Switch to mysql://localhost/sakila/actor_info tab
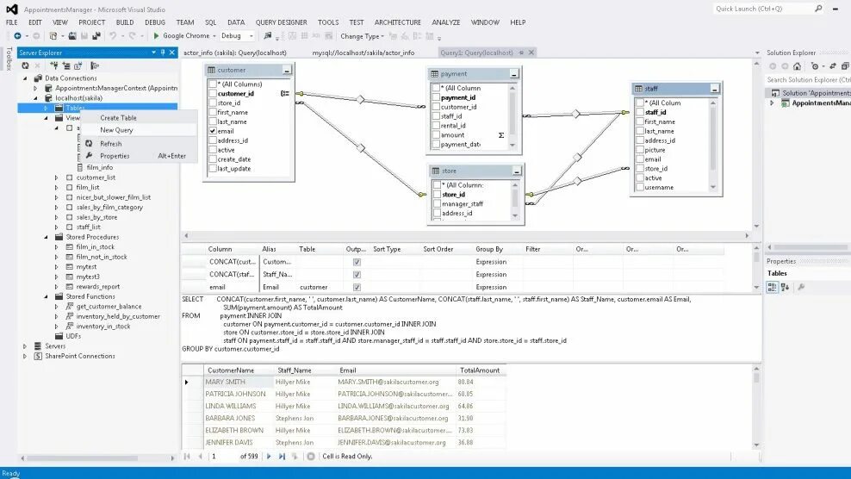The width and height of the screenshot is (851, 479). tap(363, 53)
